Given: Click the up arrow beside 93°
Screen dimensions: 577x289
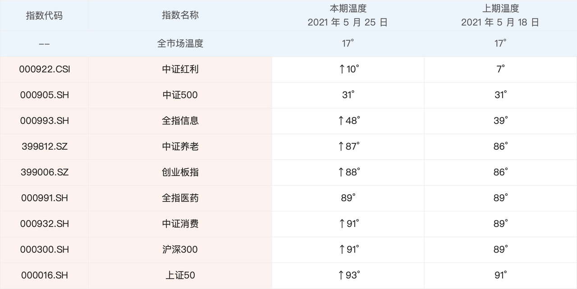Looking at the screenshot, I should (x=342, y=275).
